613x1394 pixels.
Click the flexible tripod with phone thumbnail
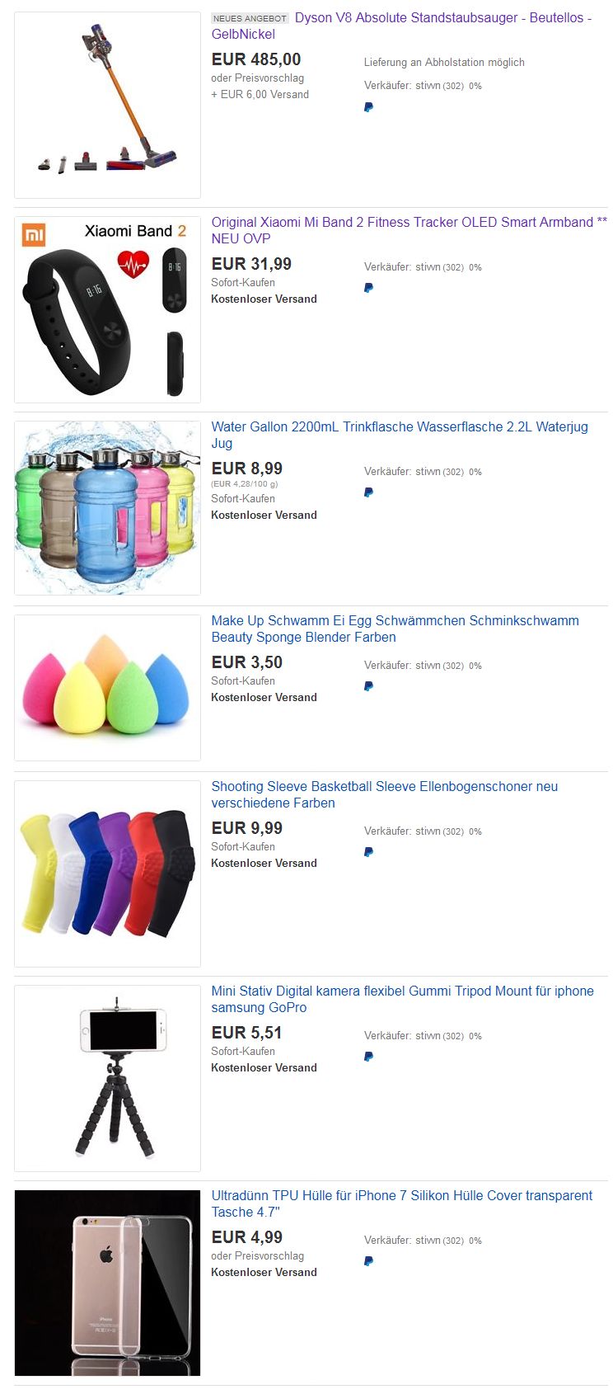(107, 1078)
